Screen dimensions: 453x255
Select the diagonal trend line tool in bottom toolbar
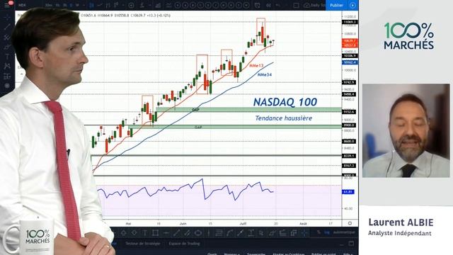click(176, 233)
